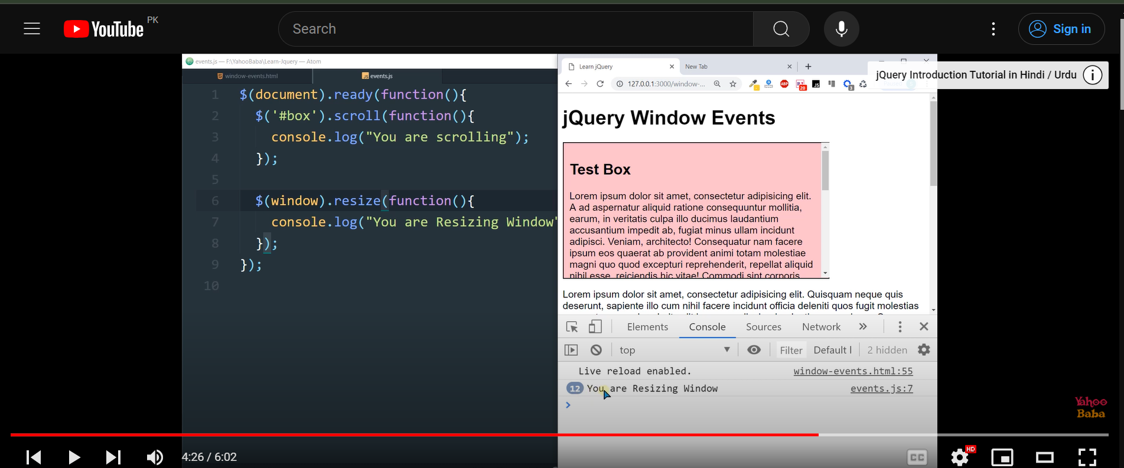Screen dimensions: 1124x468
Task: Enter fullscreen mode on the video
Action: coord(1087,457)
